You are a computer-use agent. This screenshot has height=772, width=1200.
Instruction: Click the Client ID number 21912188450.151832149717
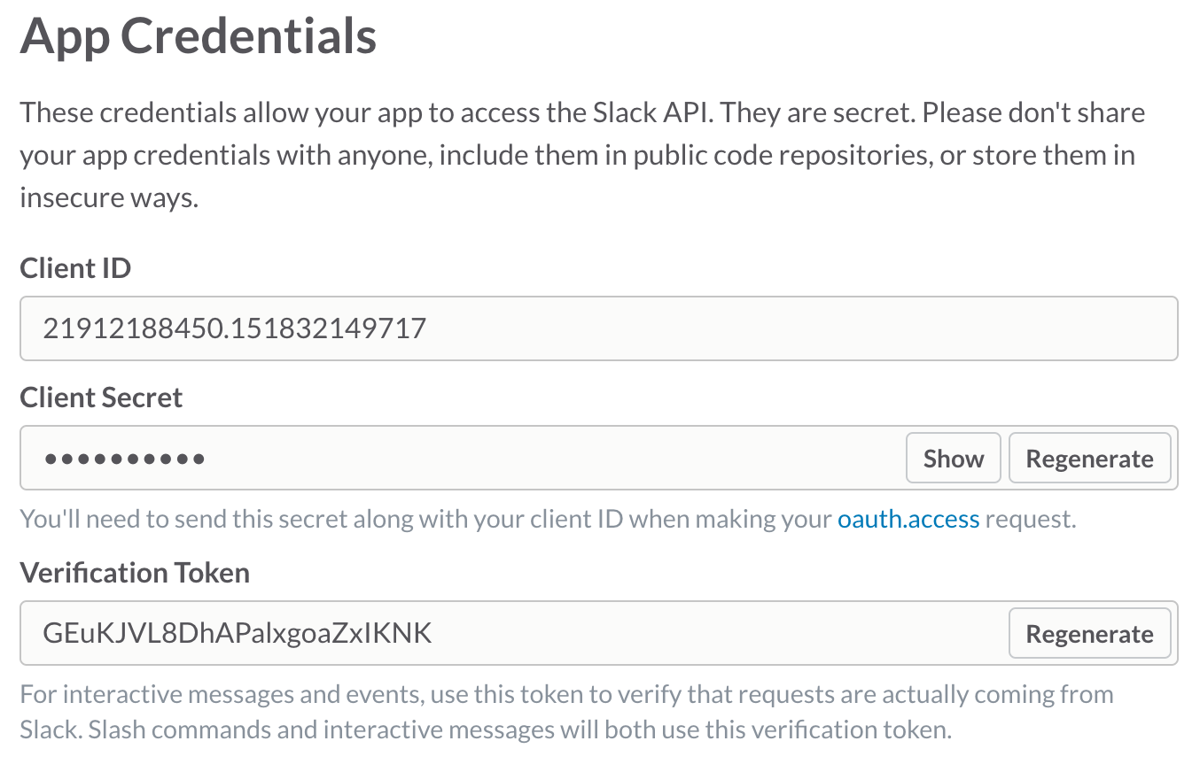pos(235,329)
